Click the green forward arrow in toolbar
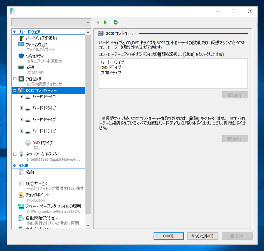Viewport: 264px width, 251px height. pyautogui.click(x=106, y=22)
